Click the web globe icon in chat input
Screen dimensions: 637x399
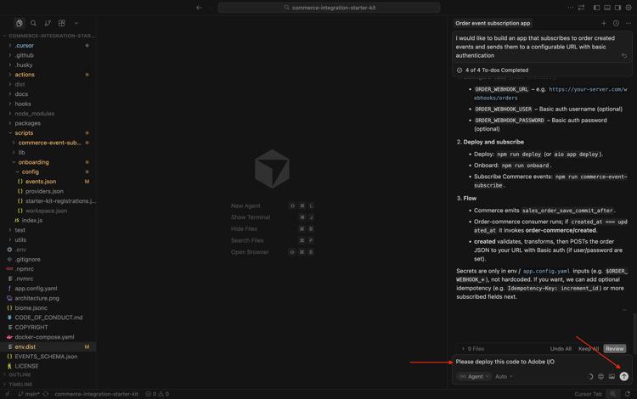point(600,377)
